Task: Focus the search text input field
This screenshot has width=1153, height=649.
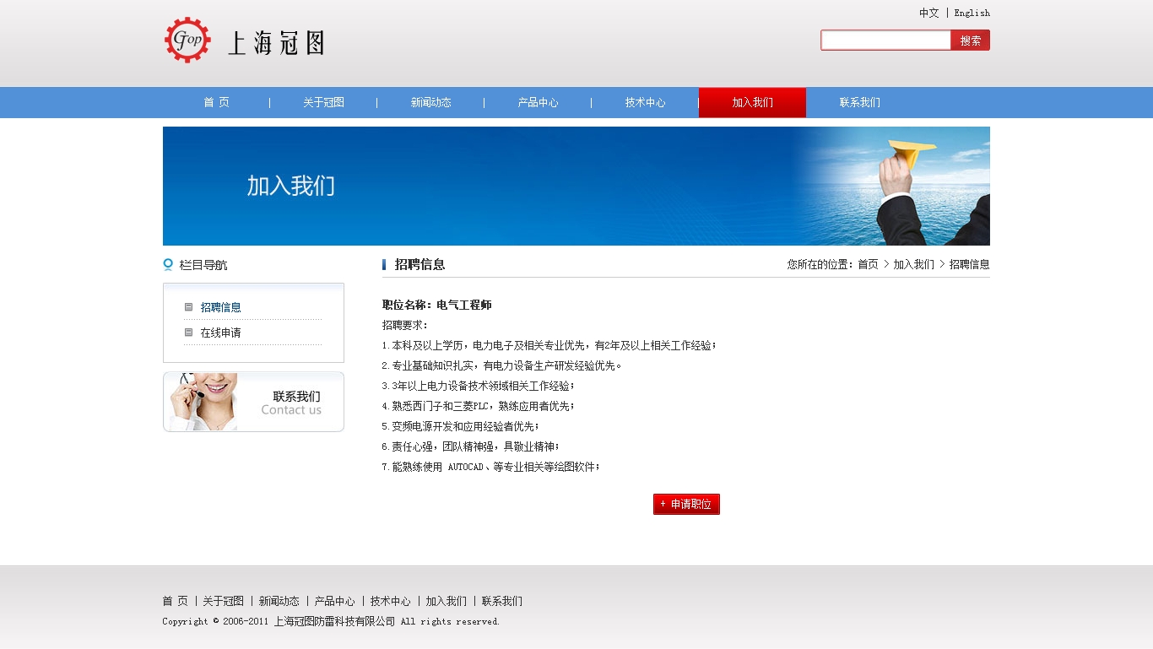Action: [885, 41]
